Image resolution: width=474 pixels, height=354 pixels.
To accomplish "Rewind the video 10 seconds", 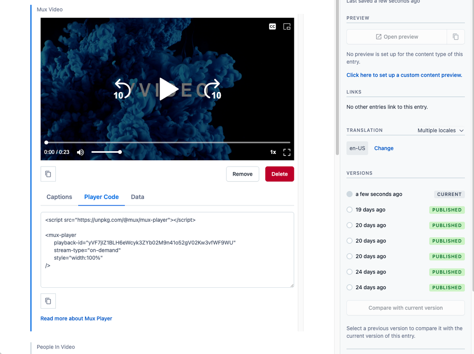I will click(x=121, y=89).
